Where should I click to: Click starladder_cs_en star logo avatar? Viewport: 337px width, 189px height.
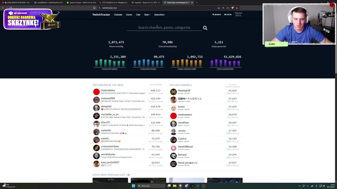pyautogui.click(x=96, y=116)
